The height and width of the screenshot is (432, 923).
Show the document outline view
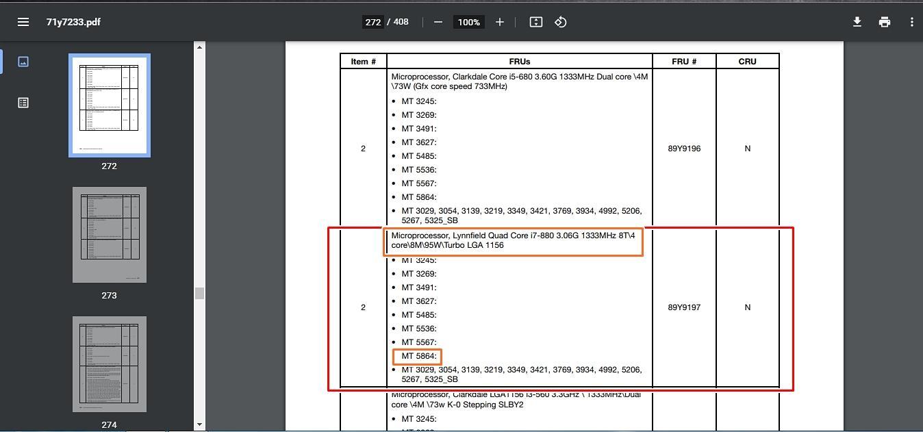click(23, 103)
